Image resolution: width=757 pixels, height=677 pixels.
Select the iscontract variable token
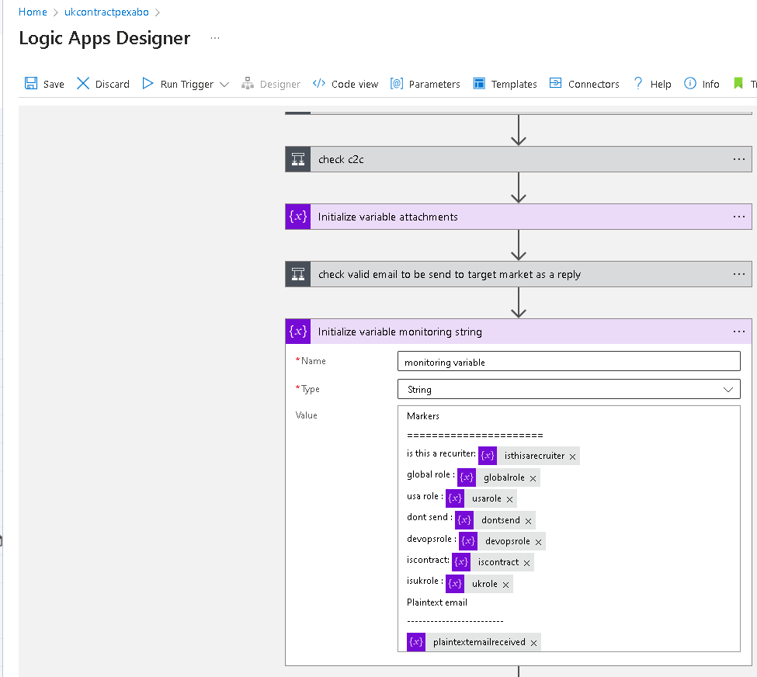[x=493, y=562]
